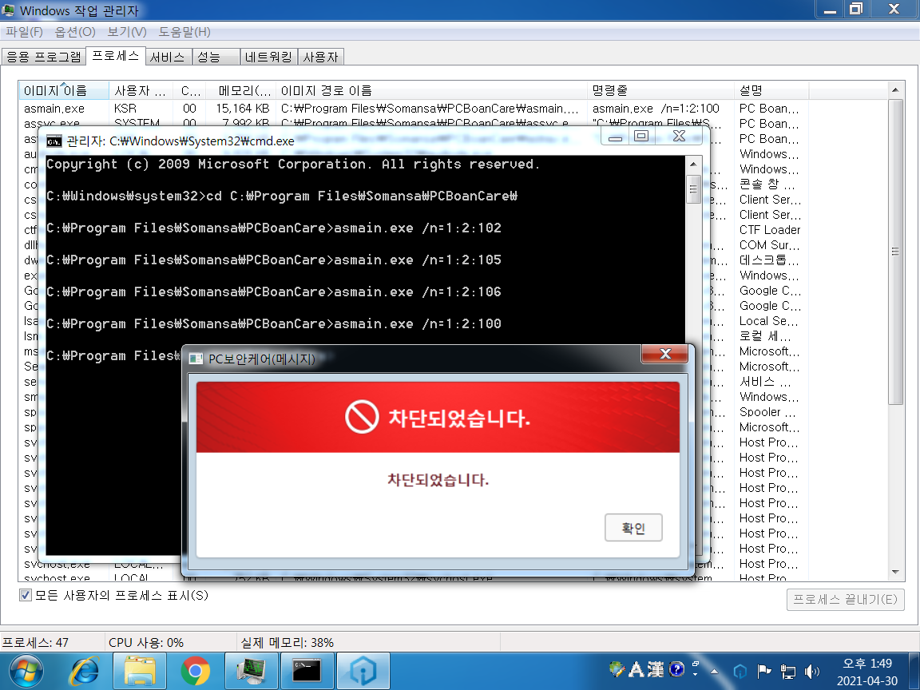Sort by 이미지 경로 이름 column header

coord(431,90)
